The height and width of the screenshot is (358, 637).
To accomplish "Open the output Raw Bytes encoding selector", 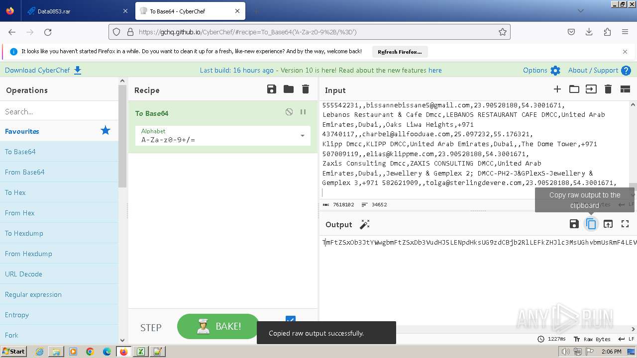I will click(x=592, y=339).
